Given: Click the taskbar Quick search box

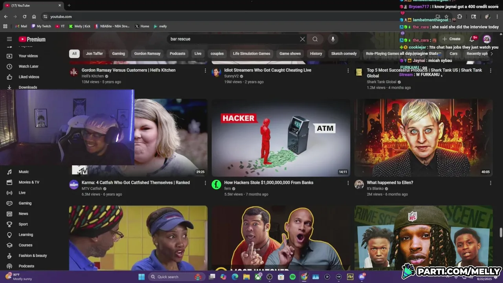Looking at the screenshot, I should pos(176,277).
